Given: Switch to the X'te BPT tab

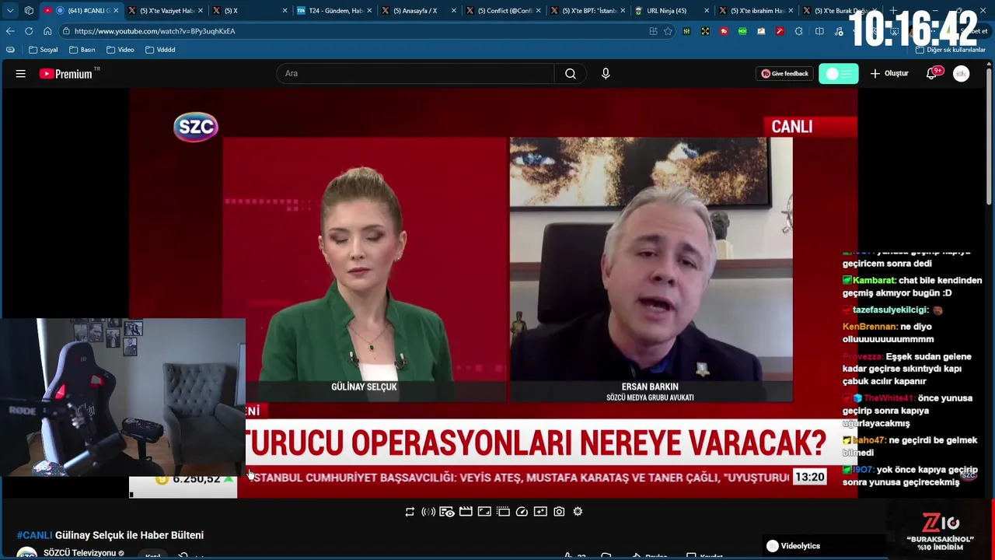Looking at the screenshot, I should [x=589, y=11].
